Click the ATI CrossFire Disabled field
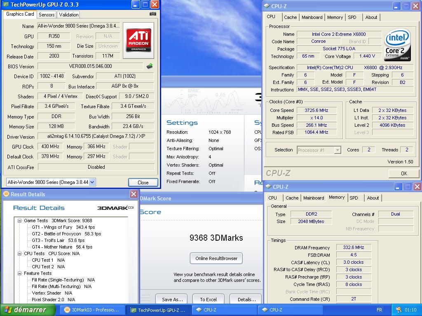The width and height of the screenshot is (422, 316). click(x=96, y=167)
